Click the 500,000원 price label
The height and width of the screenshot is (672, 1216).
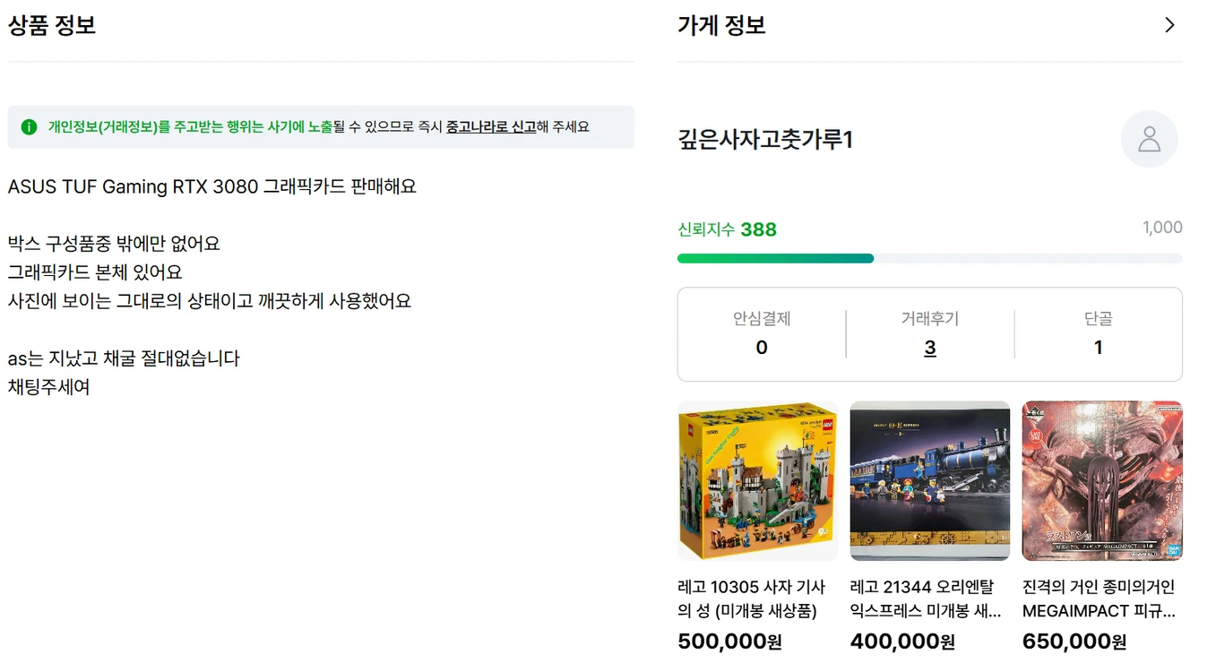[729, 642]
